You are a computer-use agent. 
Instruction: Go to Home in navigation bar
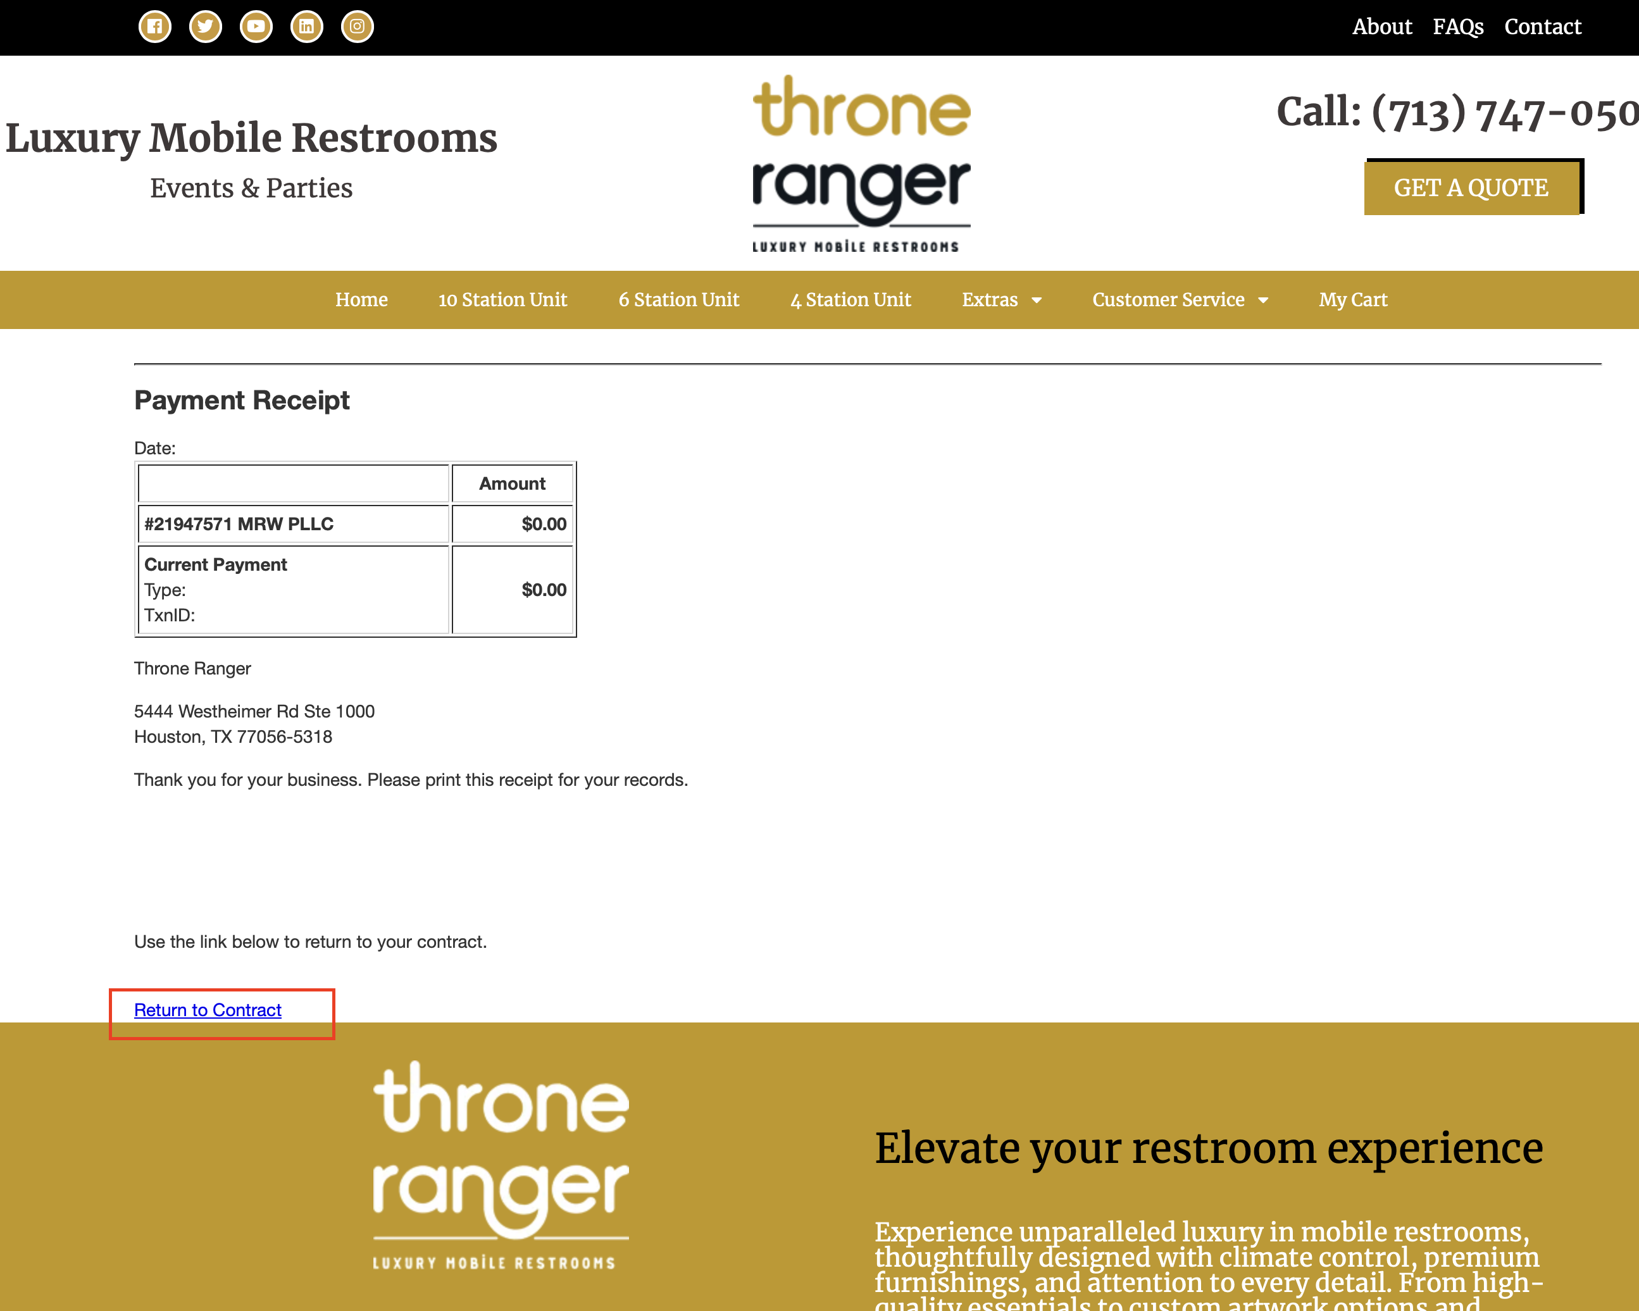361,299
